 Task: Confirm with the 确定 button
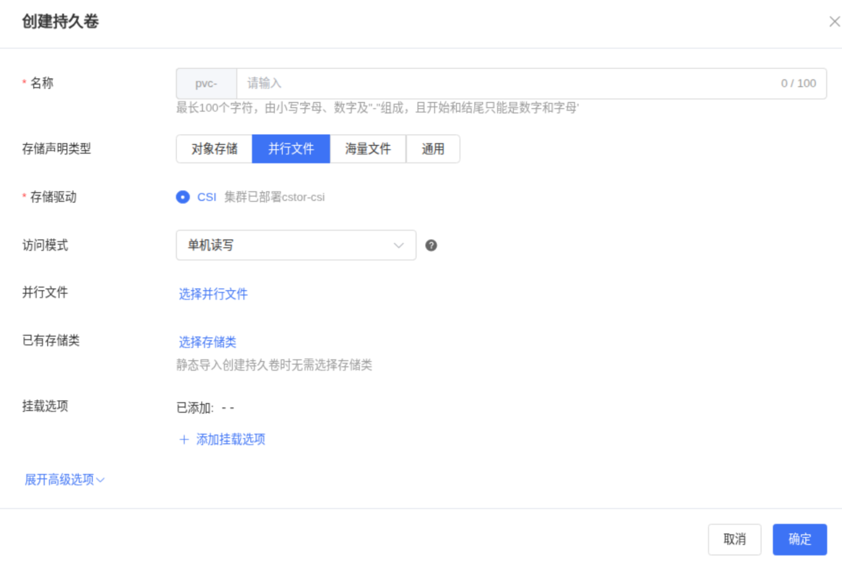tap(799, 539)
